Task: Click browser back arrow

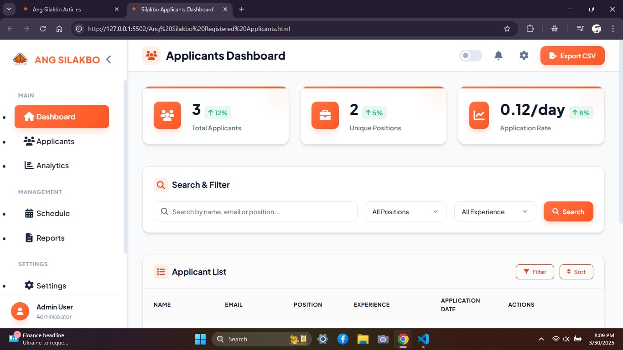Action: [x=10, y=29]
